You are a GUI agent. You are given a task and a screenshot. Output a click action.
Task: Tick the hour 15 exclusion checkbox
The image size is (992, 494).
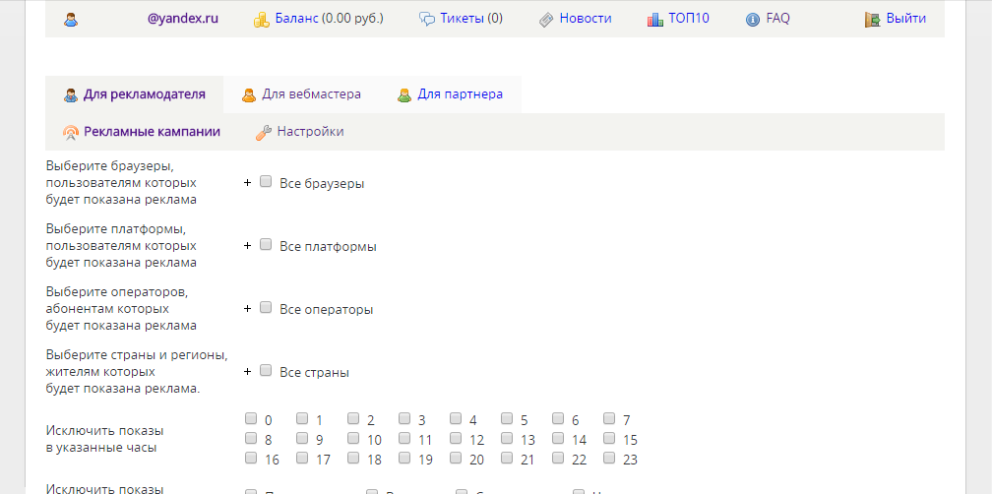(x=610, y=438)
